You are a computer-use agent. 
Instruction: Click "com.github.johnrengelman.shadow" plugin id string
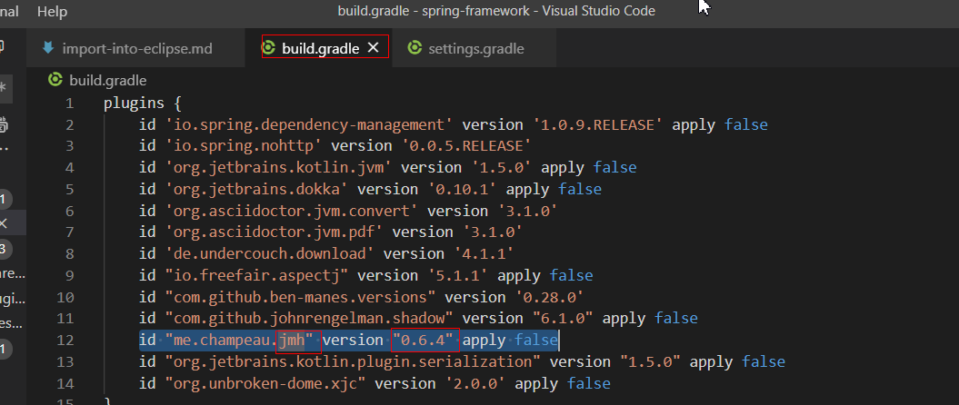[x=309, y=318]
